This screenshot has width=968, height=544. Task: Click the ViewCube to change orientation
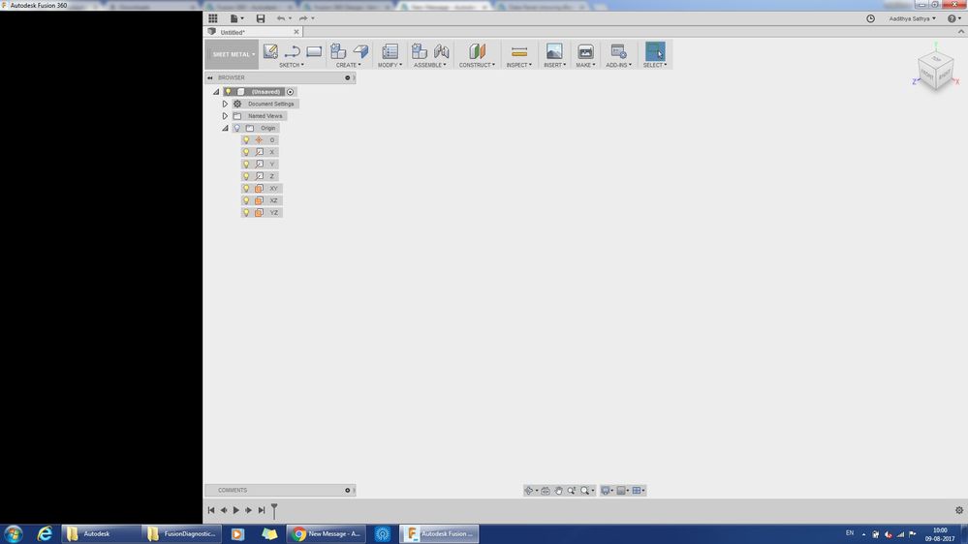pos(935,71)
